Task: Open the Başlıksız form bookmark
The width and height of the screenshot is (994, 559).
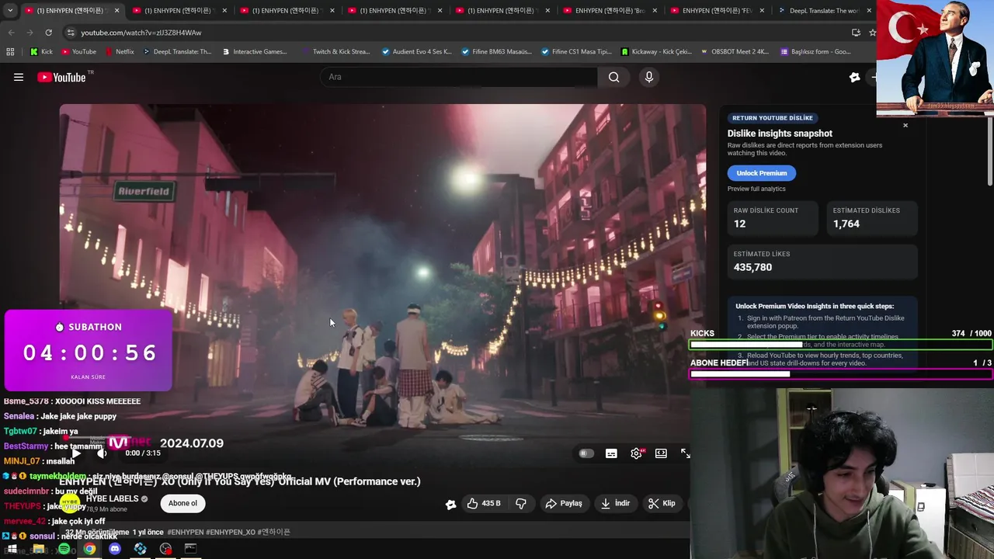Action: coord(815,52)
